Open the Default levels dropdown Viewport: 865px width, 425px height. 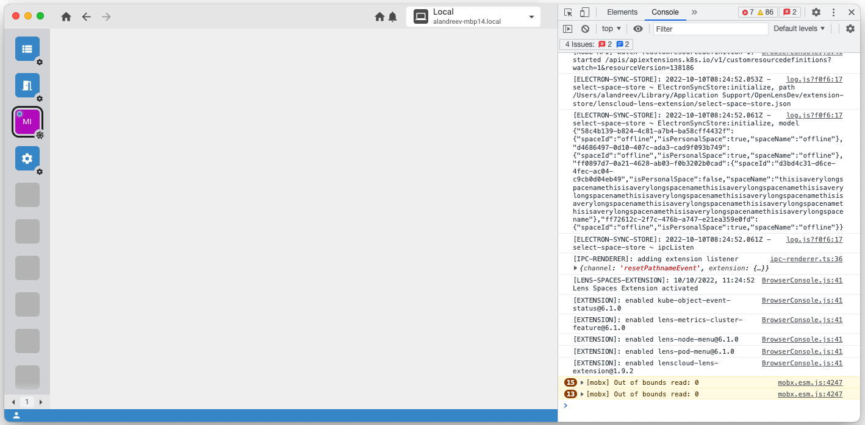[796, 28]
